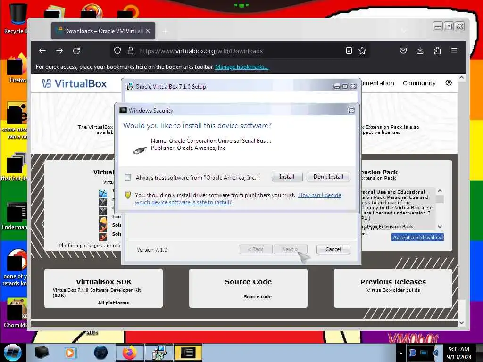Open Firefox taskbar icon

(129, 353)
